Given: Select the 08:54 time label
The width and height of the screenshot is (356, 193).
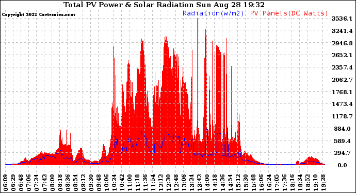Looking at the screenshot, I should [75, 183].
